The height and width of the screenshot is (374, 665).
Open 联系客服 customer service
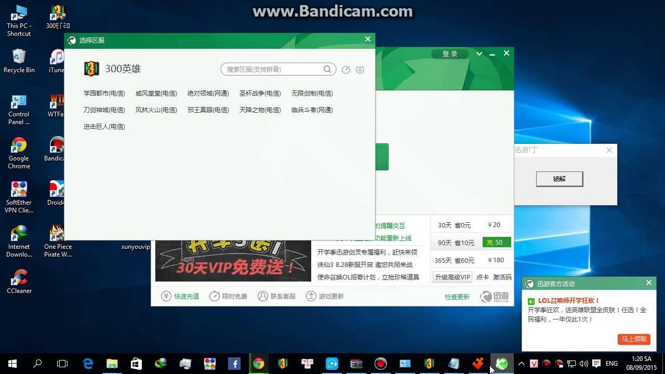coord(277,296)
